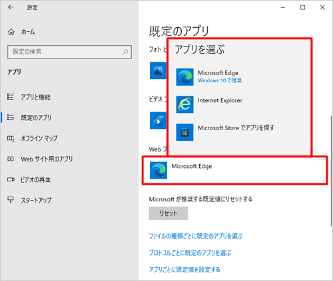Open オフライン マップ settings
333x281 pixels.
(x=39, y=138)
